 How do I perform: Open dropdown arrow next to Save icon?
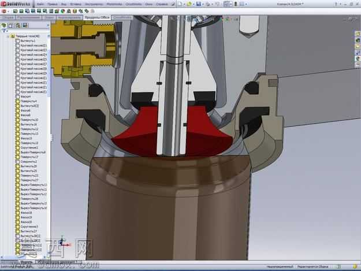(x=203, y=4)
